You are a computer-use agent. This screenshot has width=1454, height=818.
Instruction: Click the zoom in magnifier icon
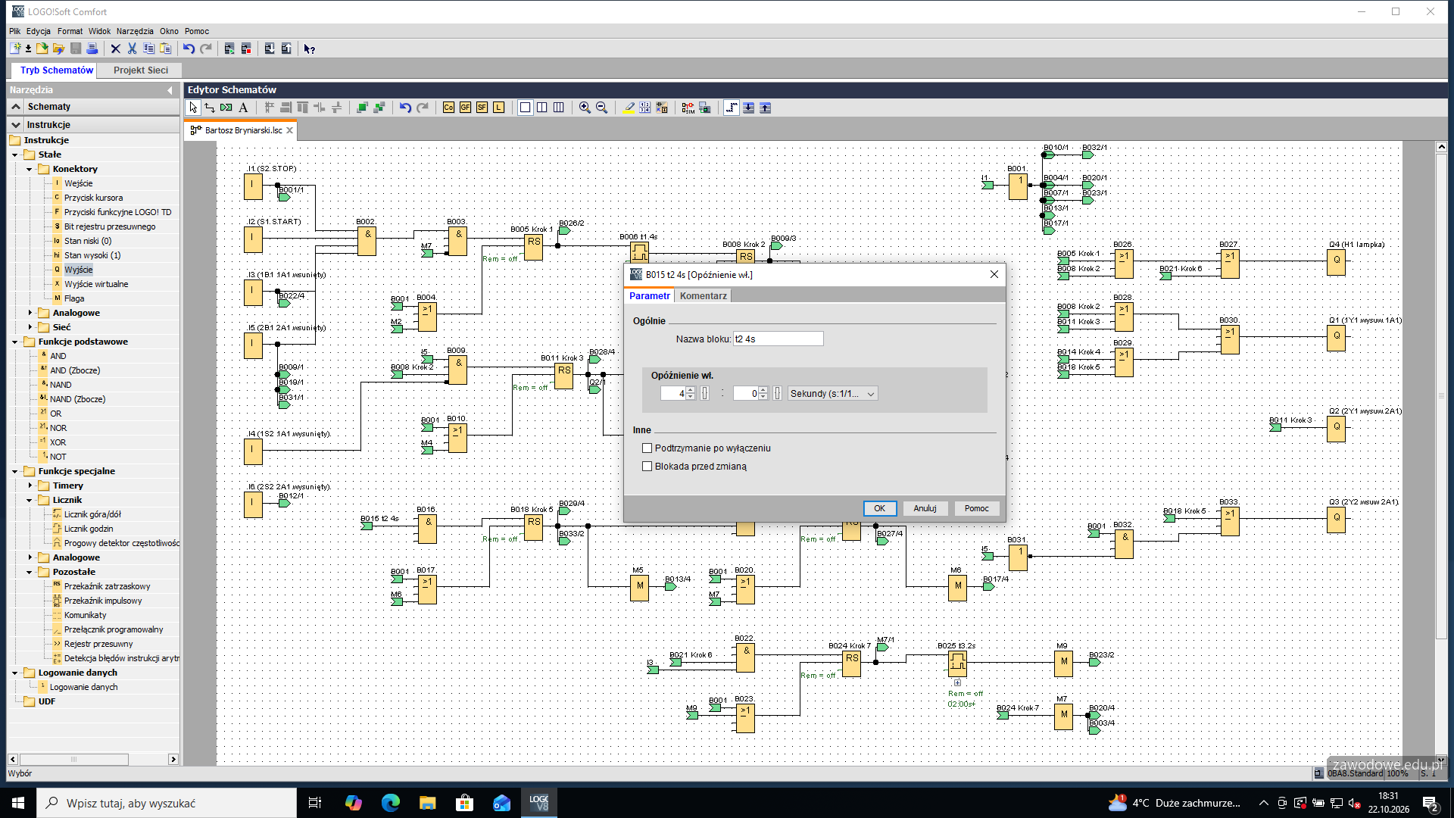click(x=585, y=108)
